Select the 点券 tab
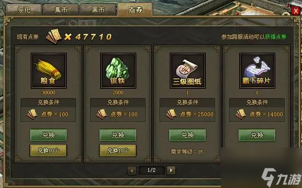 [x=135, y=9]
